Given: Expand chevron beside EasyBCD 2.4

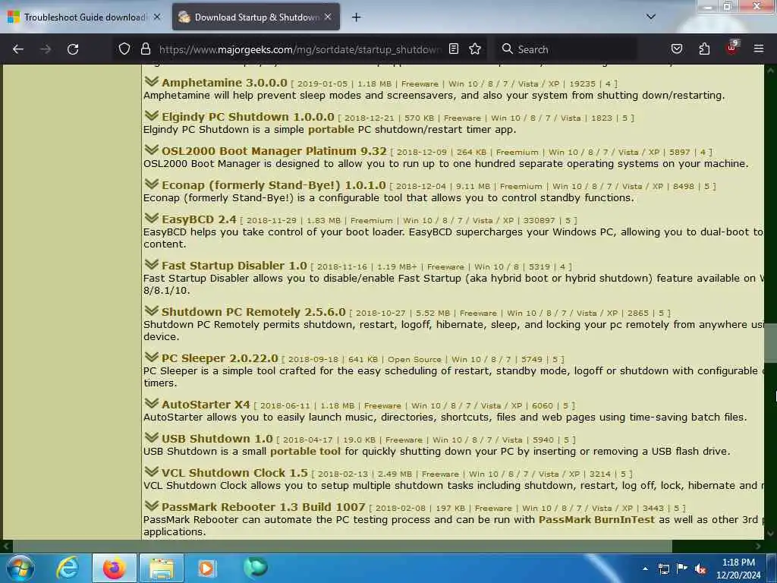Looking at the screenshot, I should pyautogui.click(x=151, y=219).
